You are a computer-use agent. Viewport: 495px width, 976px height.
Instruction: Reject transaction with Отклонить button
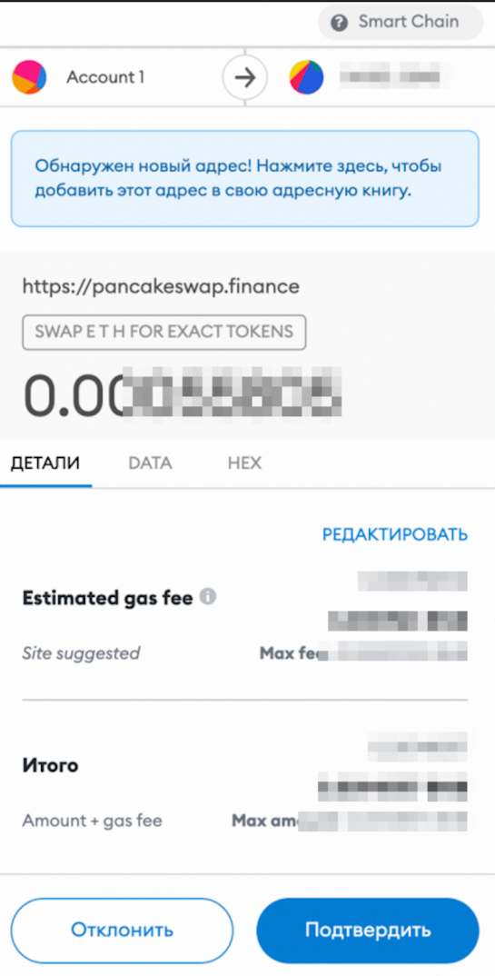pos(122,931)
